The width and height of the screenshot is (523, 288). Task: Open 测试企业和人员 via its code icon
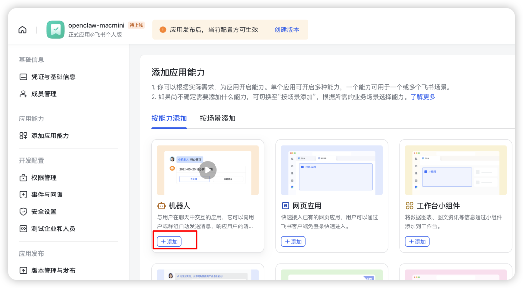pos(22,228)
